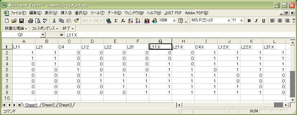Open the データ(D) menu

[x=114, y=13]
